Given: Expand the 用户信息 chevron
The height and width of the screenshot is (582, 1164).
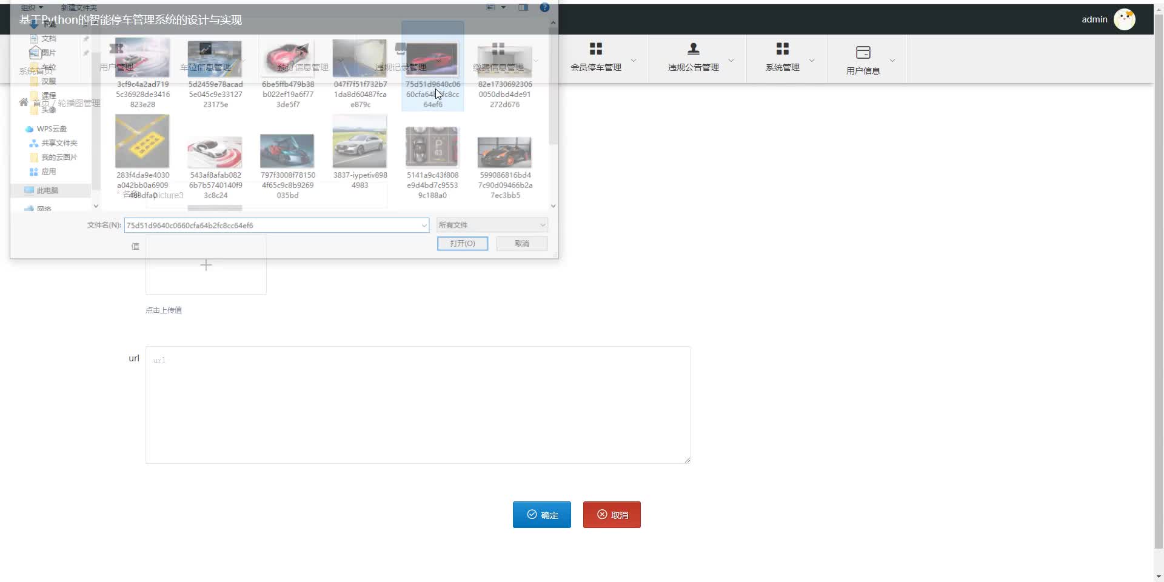Looking at the screenshot, I should coord(892,60).
